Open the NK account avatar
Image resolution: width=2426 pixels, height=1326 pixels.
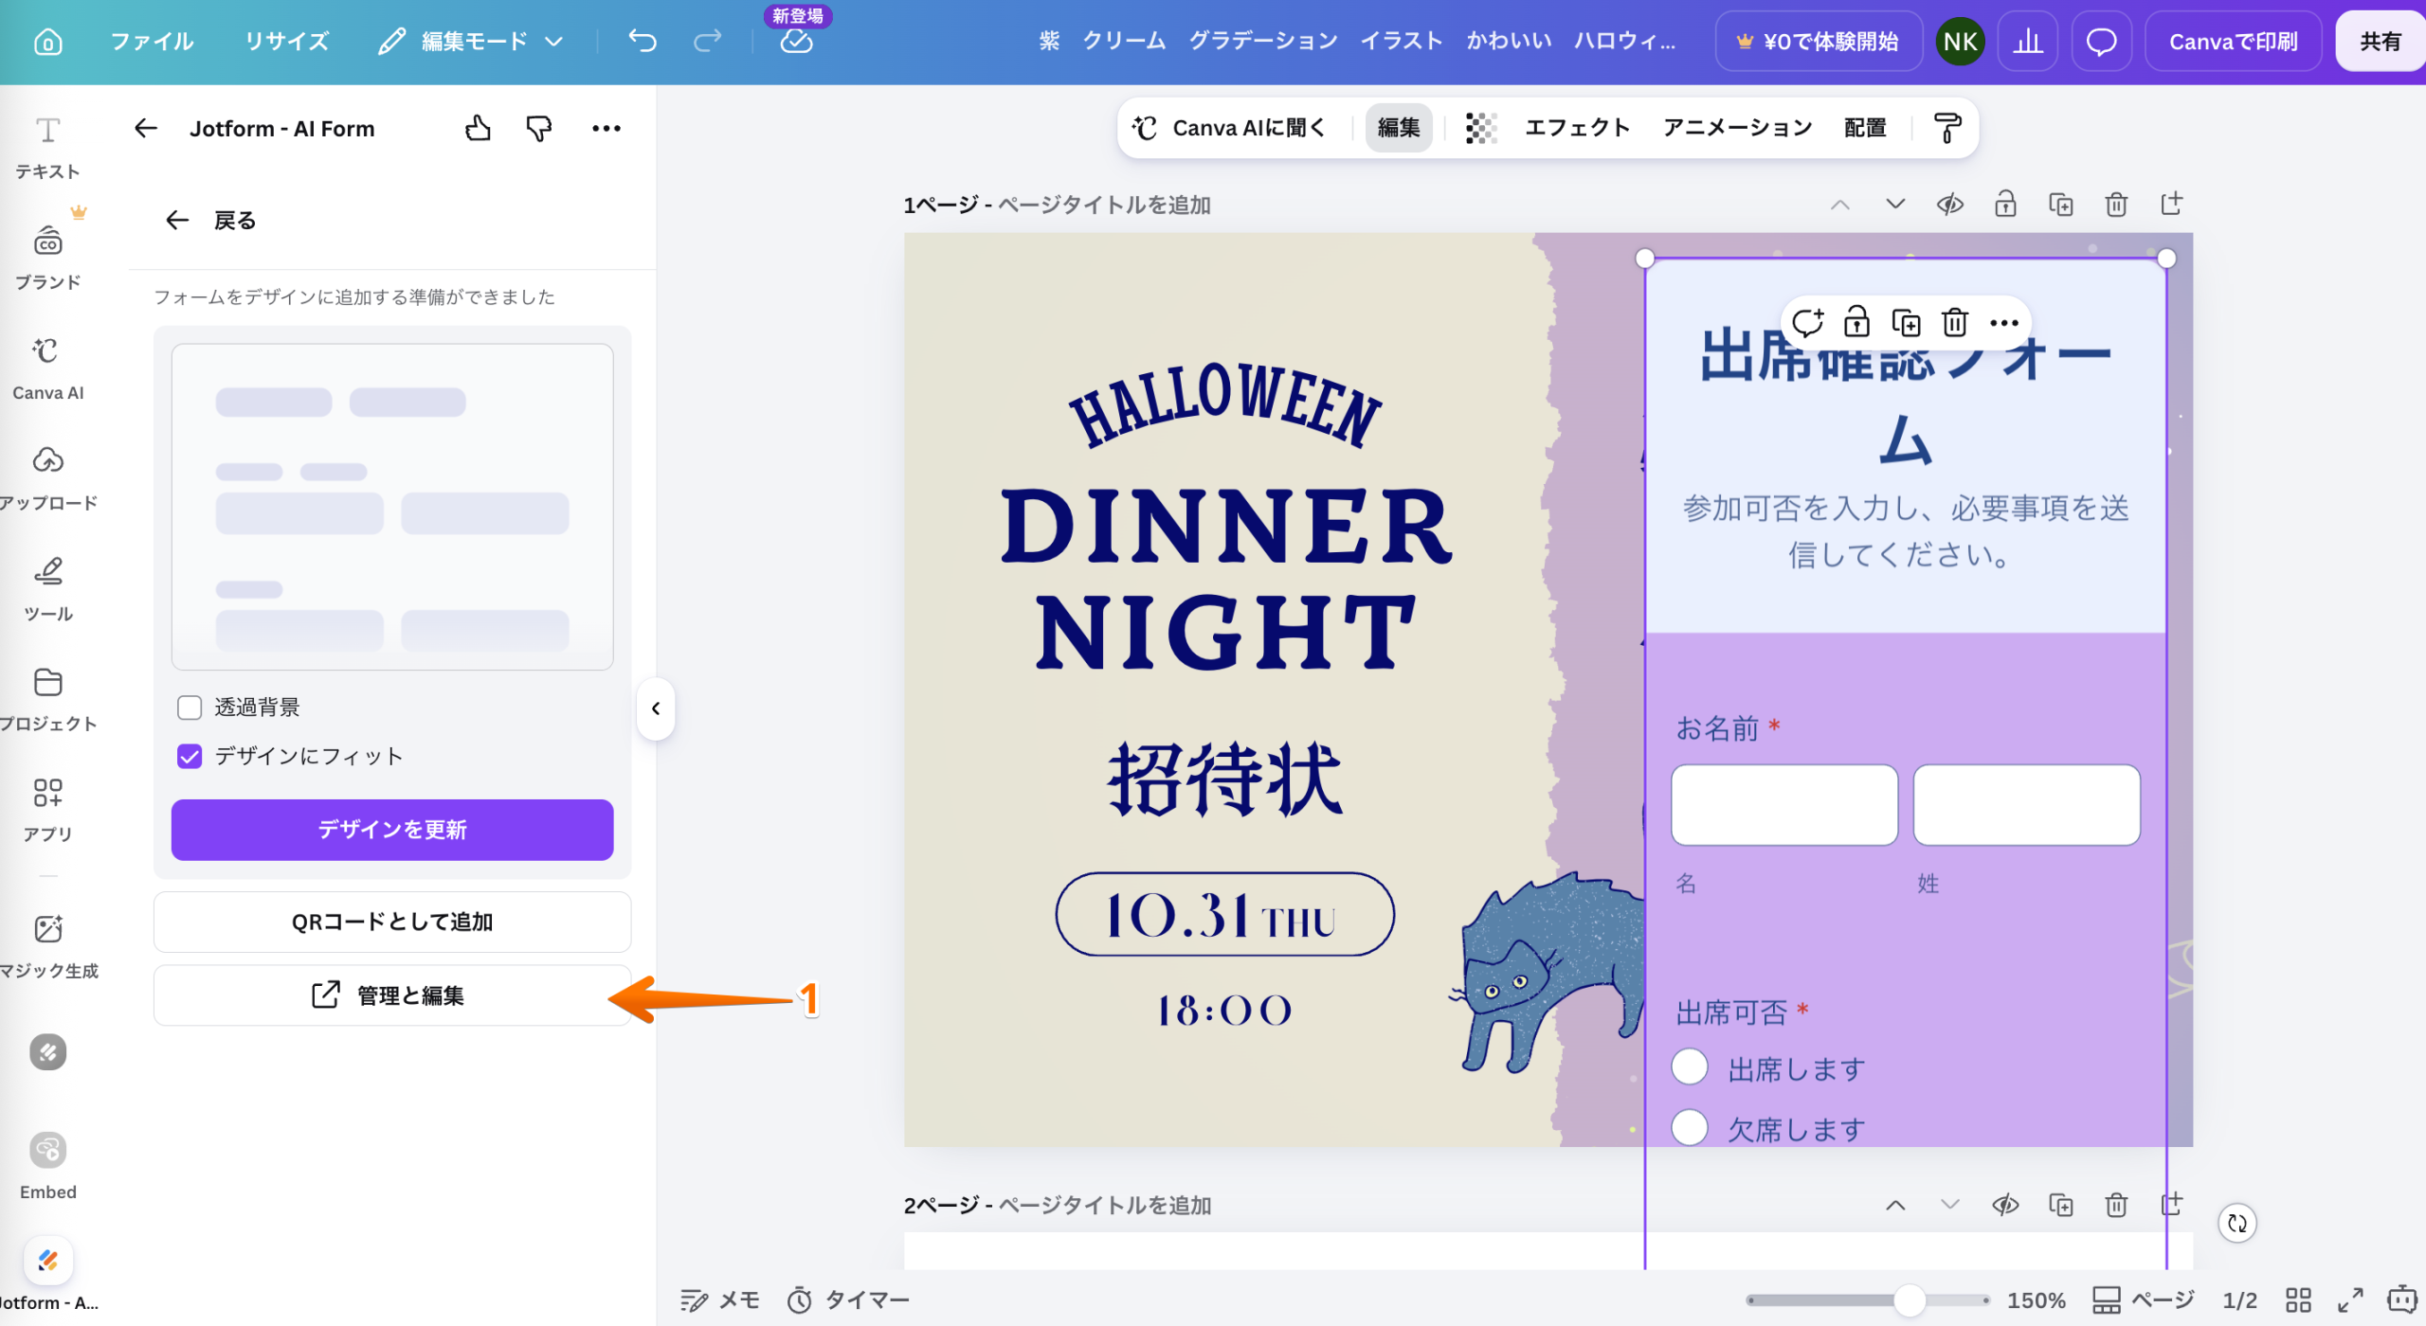(1960, 42)
